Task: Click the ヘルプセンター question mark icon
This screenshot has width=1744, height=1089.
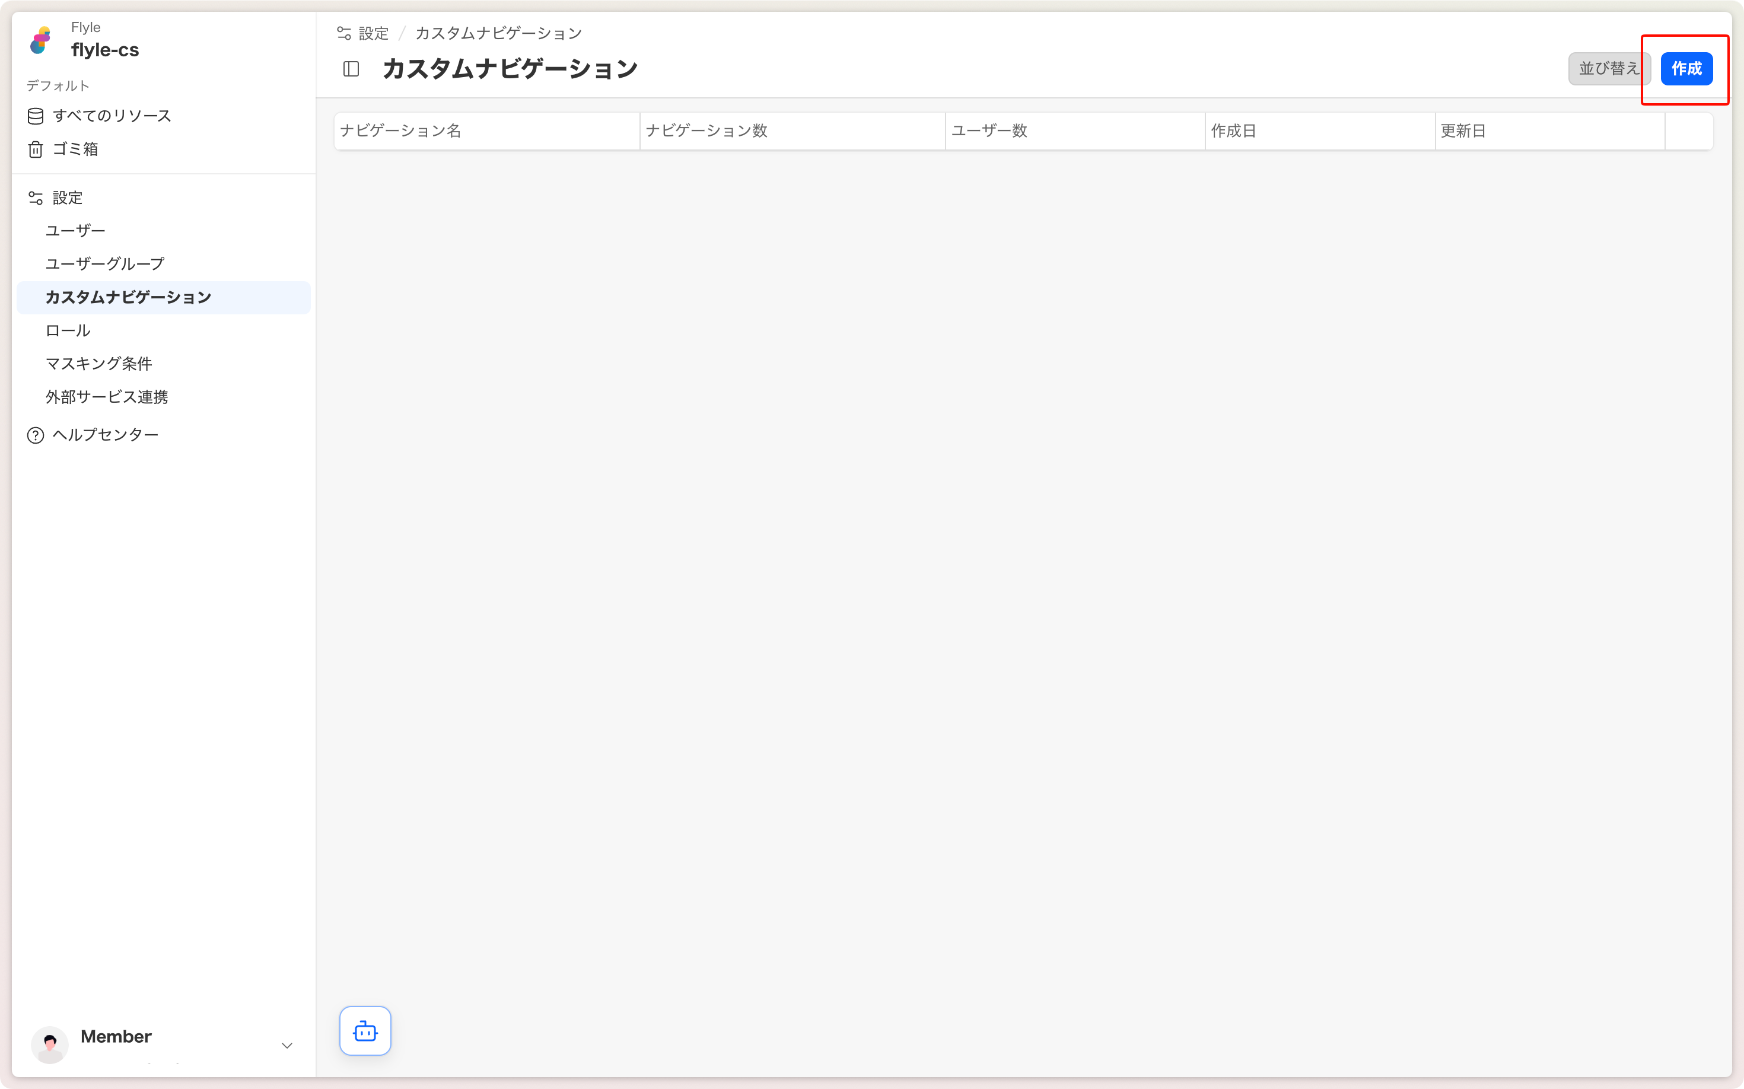Action: pyautogui.click(x=36, y=435)
